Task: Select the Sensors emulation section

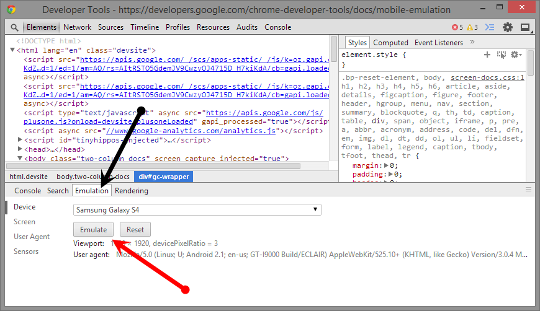Action: point(26,251)
